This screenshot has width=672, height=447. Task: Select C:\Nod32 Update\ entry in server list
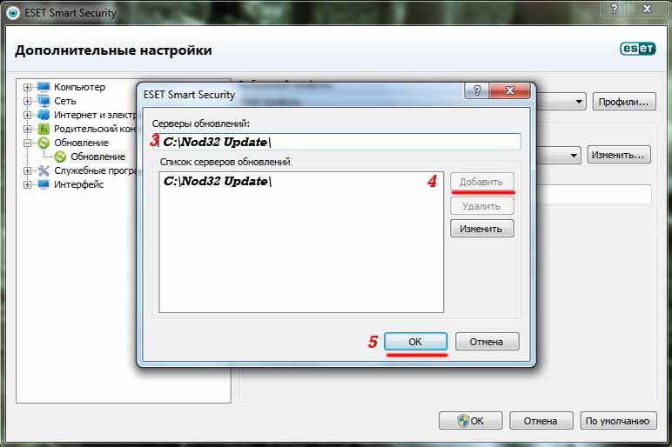pos(218,181)
